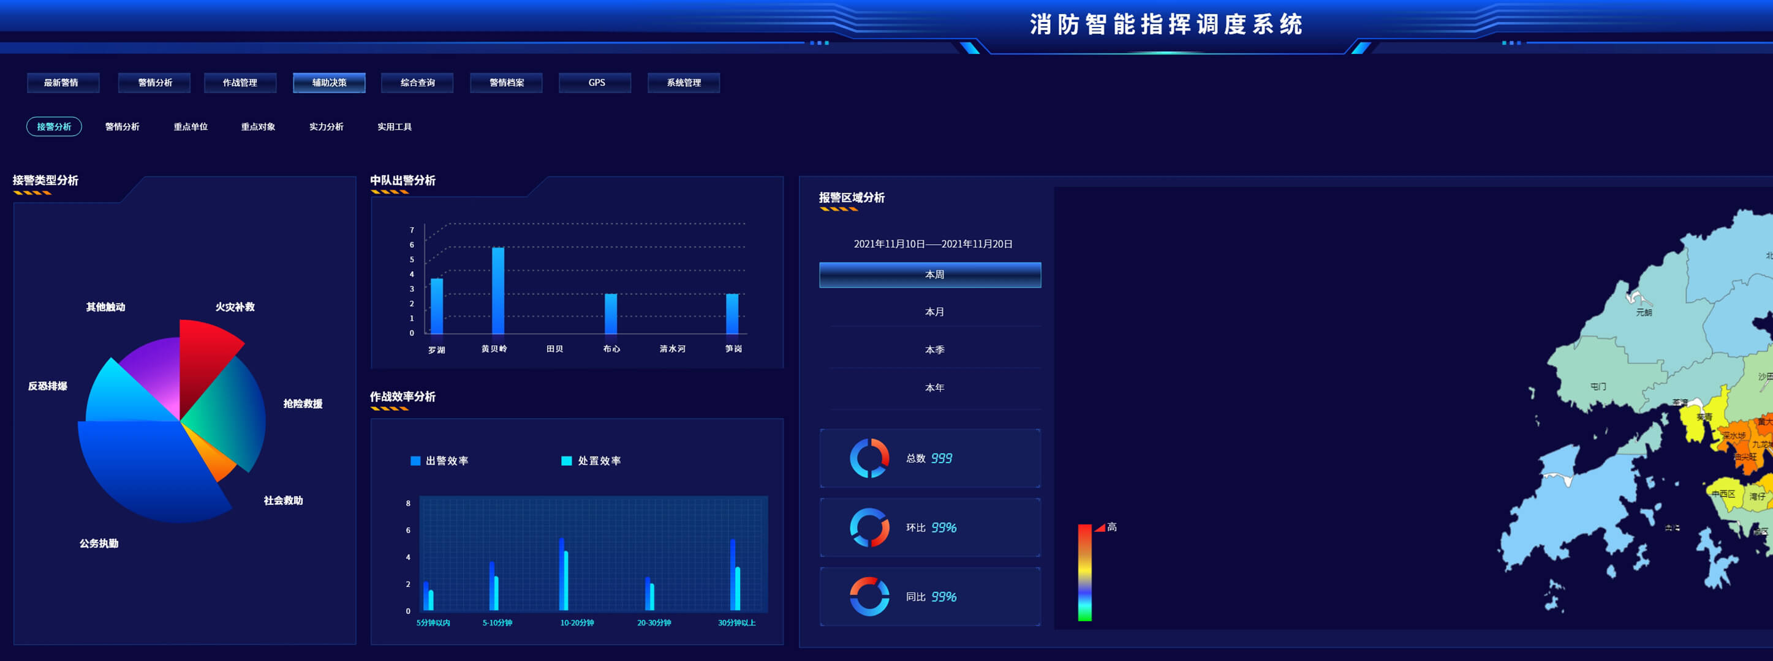Toggle the 出警效率 legend square
This screenshot has width=1773, height=661.
(415, 461)
